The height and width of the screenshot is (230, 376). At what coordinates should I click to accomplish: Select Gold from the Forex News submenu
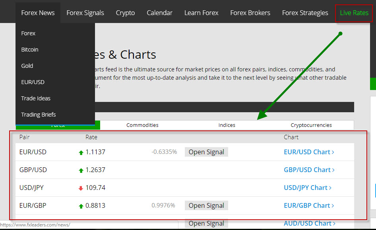pos(27,66)
